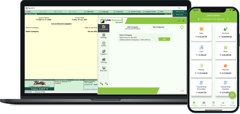Click the green refresh sync icon
240x114 pixels.
(x=182, y=27)
